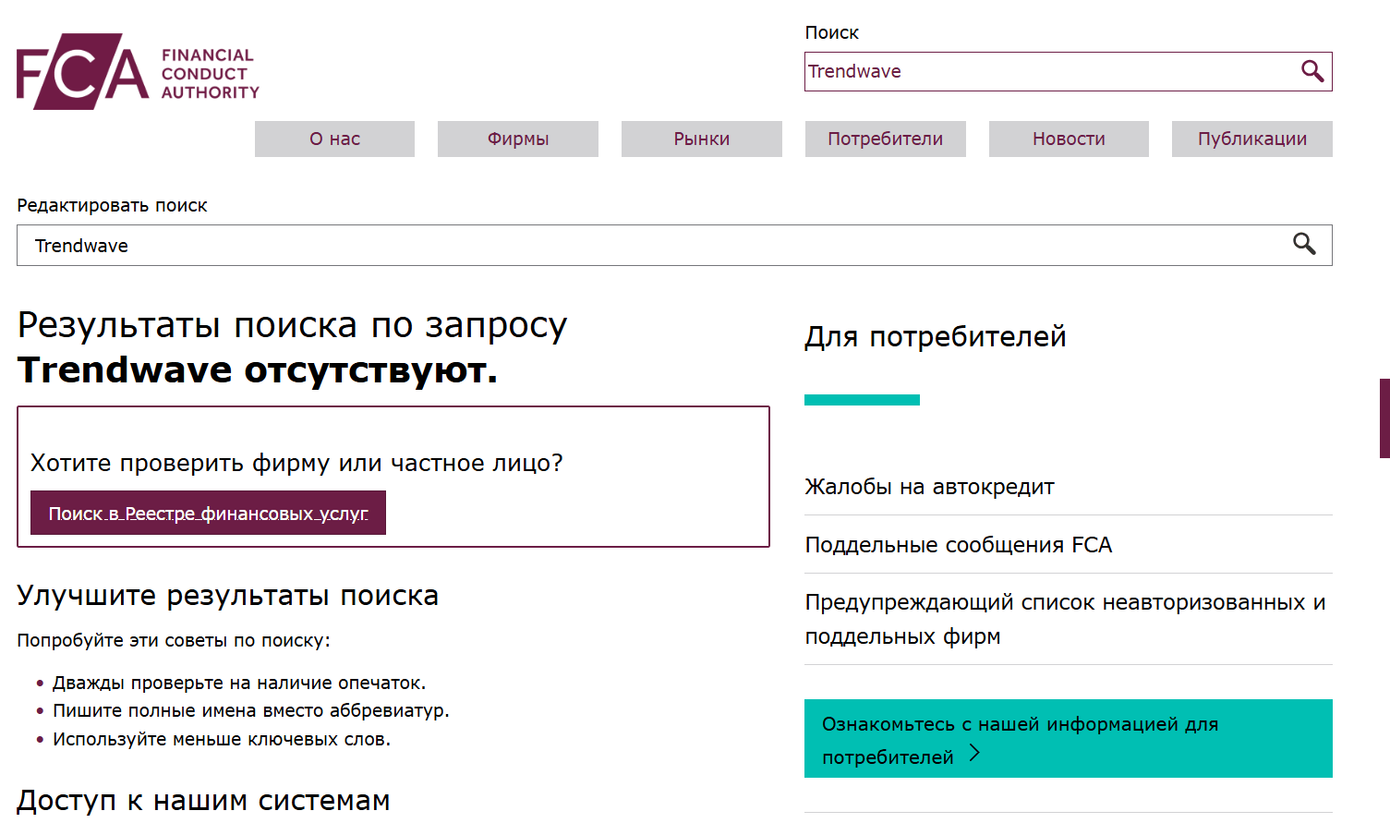Open the Жалобы на автокредит link
Viewport: 1390px width, 823px height.
(x=930, y=487)
